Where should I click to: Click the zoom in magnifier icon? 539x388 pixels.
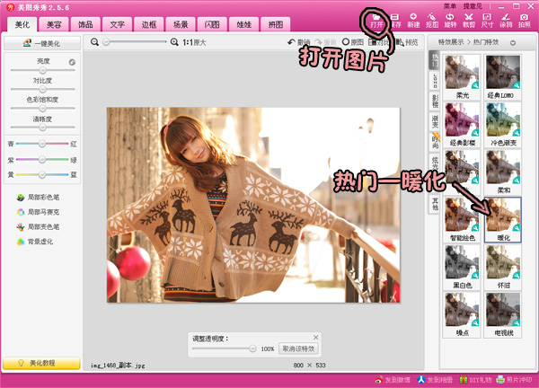pyautogui.click(x=173, y=42)
